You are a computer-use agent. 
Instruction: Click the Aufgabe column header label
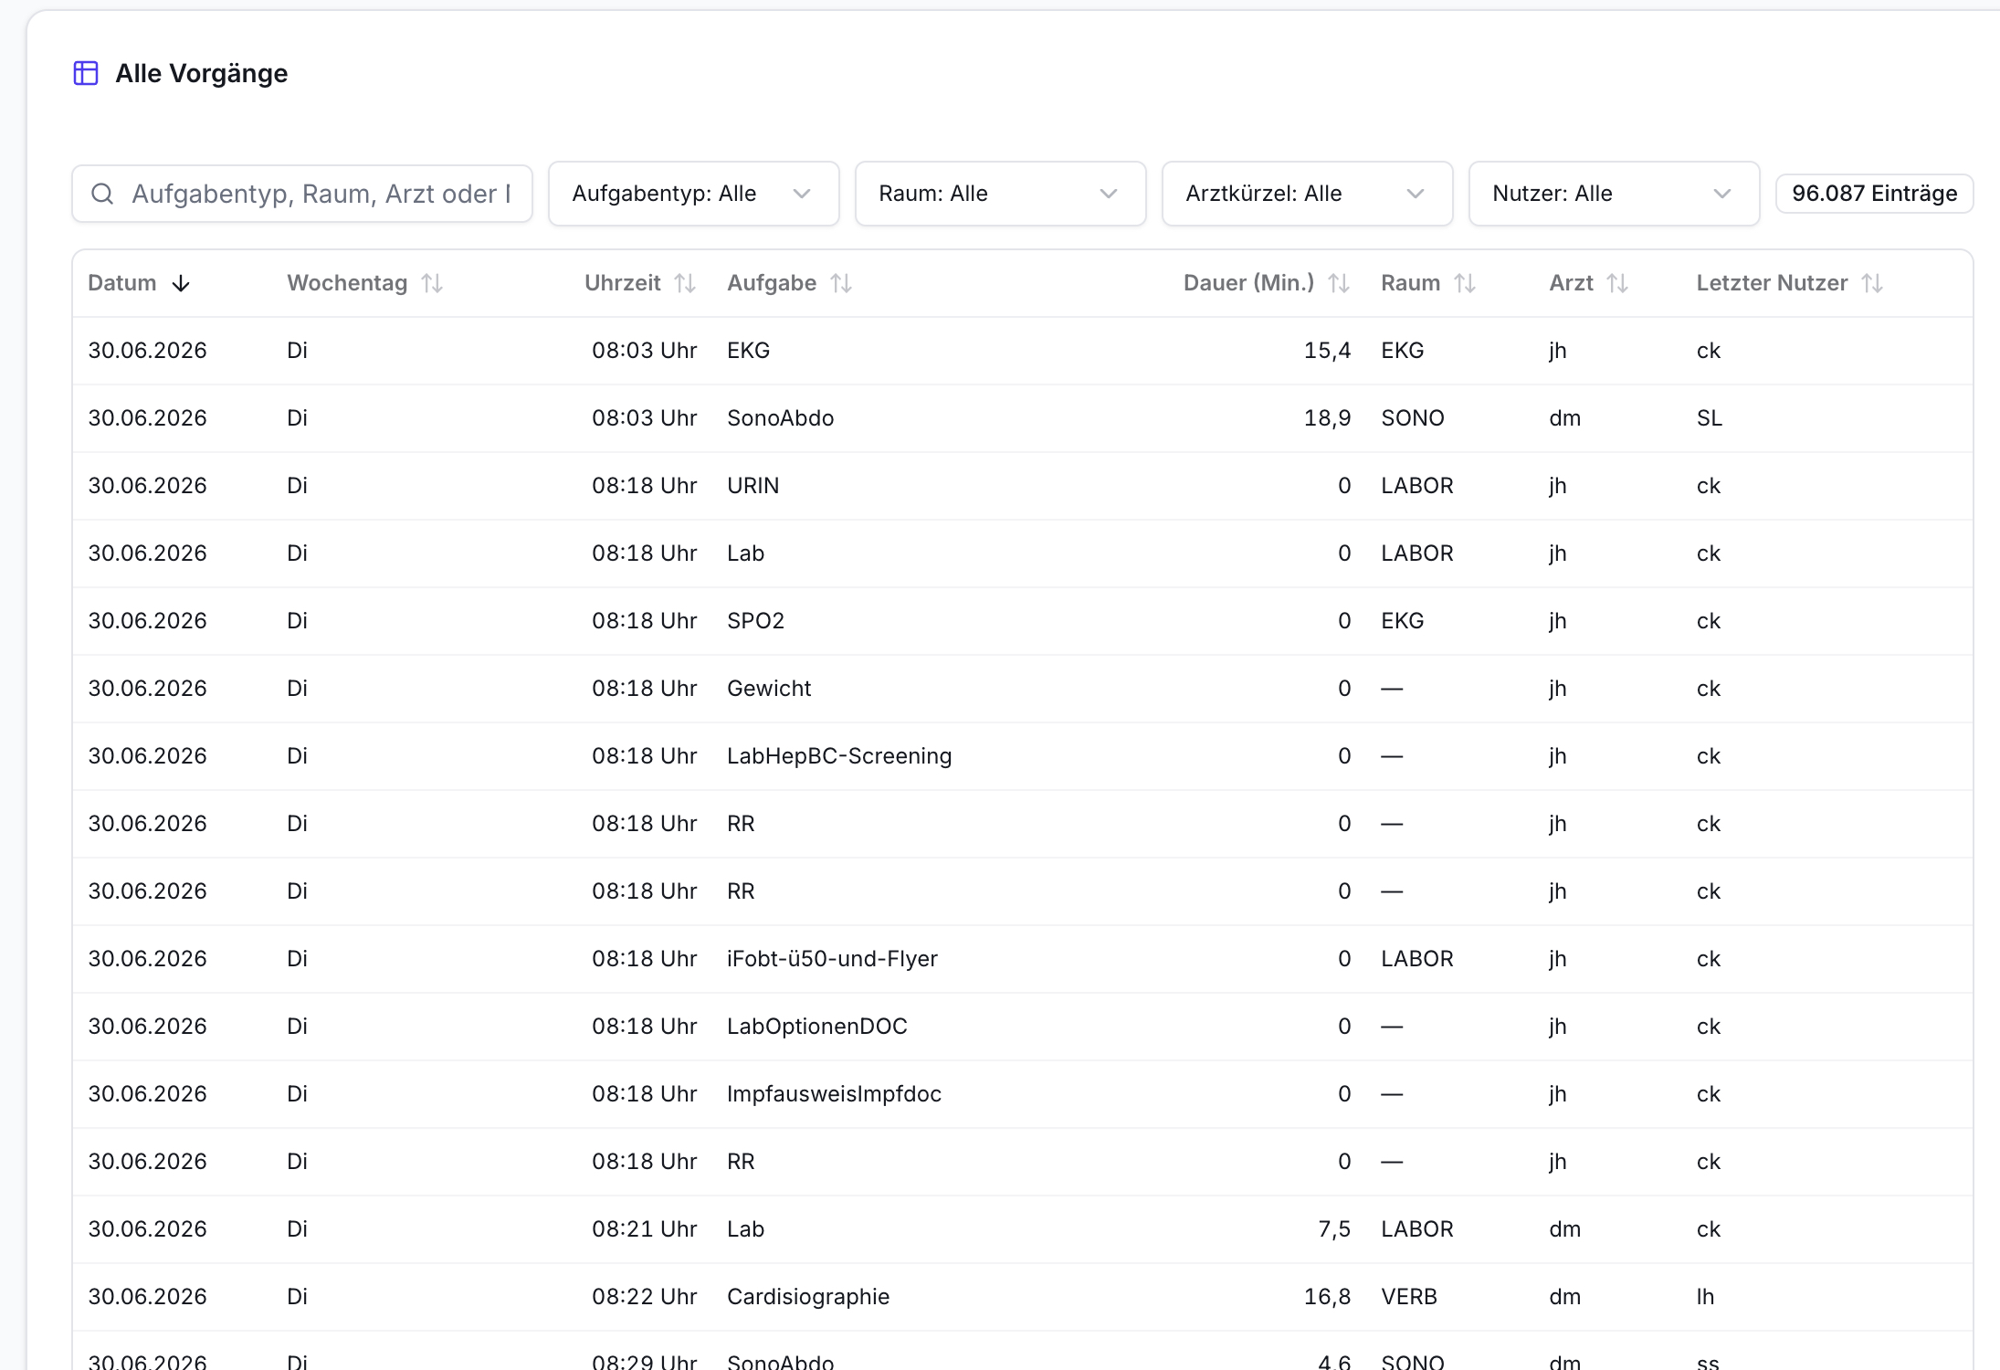772,283
